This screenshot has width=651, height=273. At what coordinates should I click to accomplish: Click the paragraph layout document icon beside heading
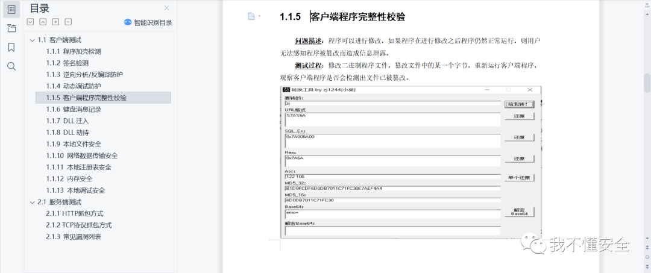coord(251,16)
